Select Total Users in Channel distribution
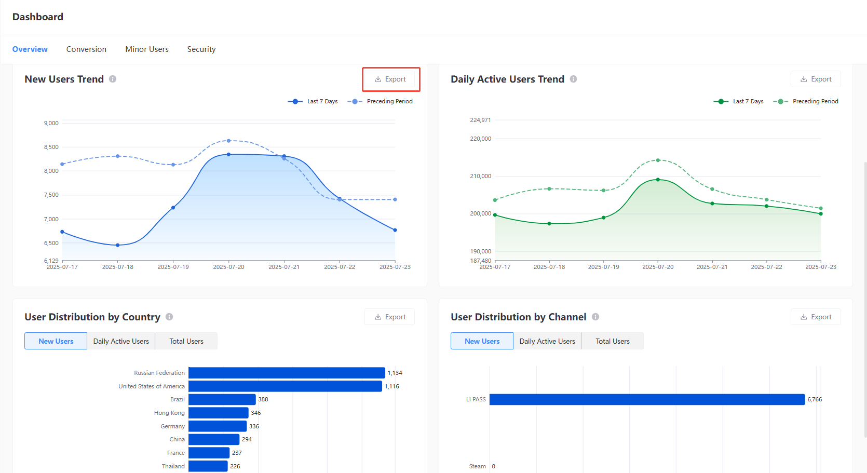Image resolution: width=867 pixels, height=473 pixels. 613,341
